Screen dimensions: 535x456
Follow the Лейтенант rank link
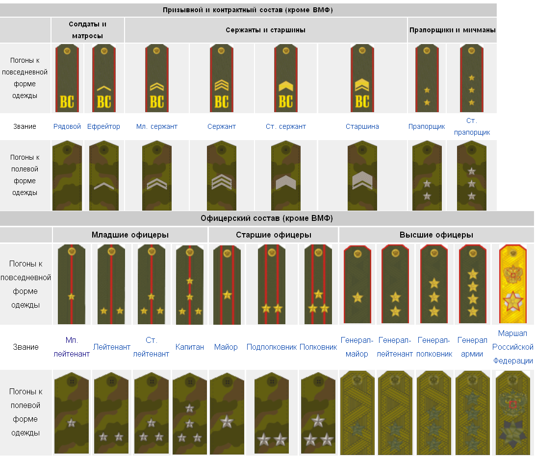112,347
